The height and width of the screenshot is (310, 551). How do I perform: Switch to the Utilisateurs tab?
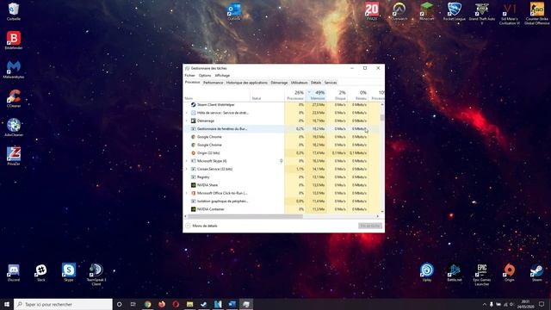pyautogui.click(x=299, y=83)
